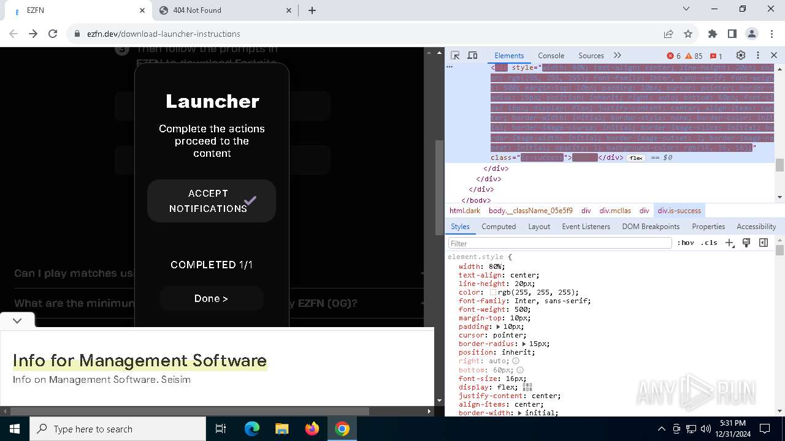The width and height of the screenshot is (785, 441).
Task: Open the tab search dropdown arrow
Action: tap(686, 9)
